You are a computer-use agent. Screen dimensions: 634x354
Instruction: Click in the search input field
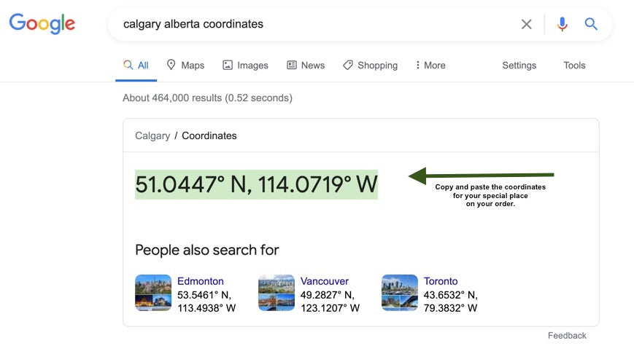point(314,24)
